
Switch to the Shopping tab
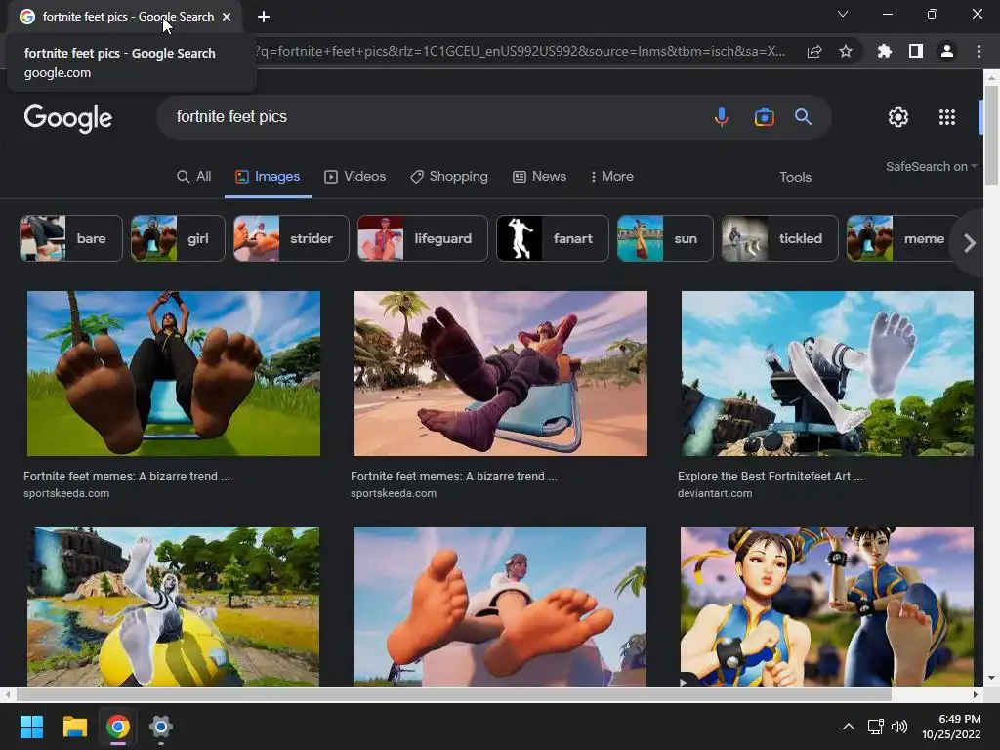click(x=449, y=177)
